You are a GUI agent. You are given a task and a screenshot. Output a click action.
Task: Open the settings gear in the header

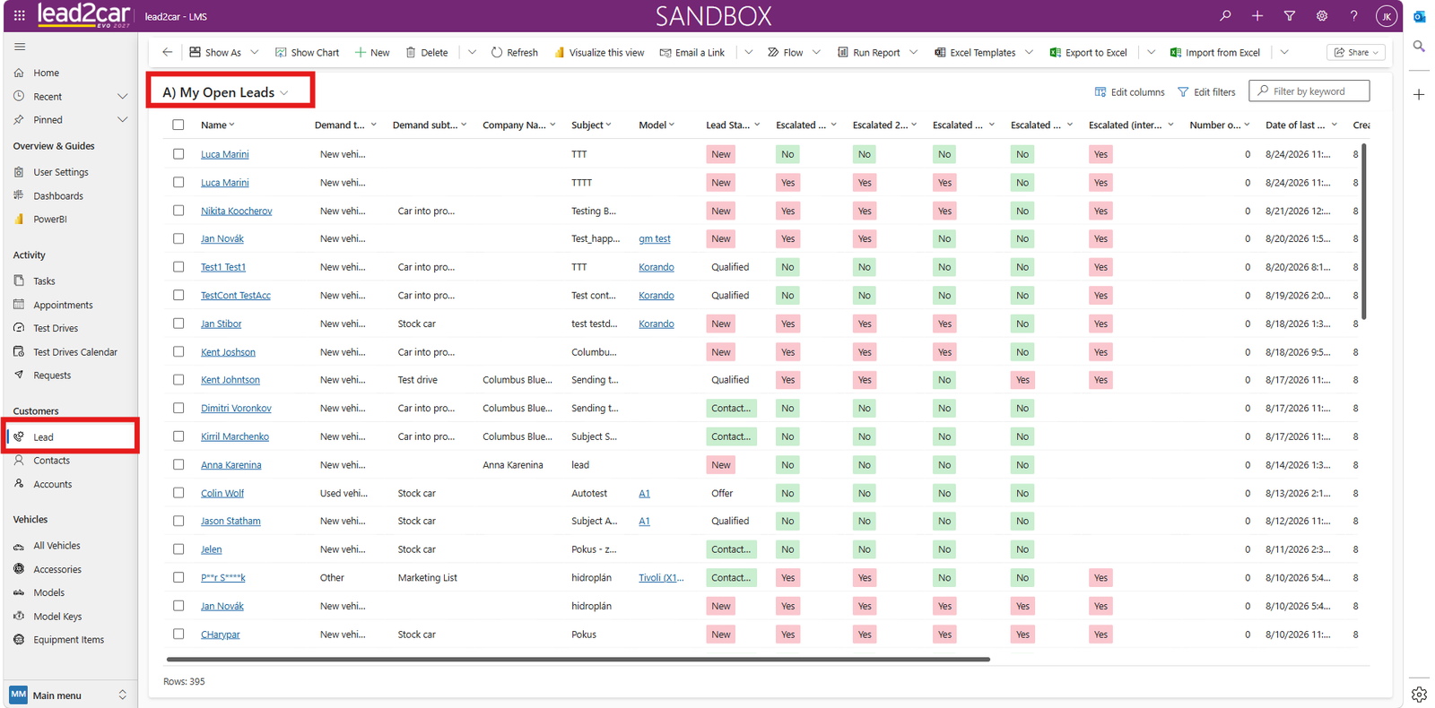1322,15
